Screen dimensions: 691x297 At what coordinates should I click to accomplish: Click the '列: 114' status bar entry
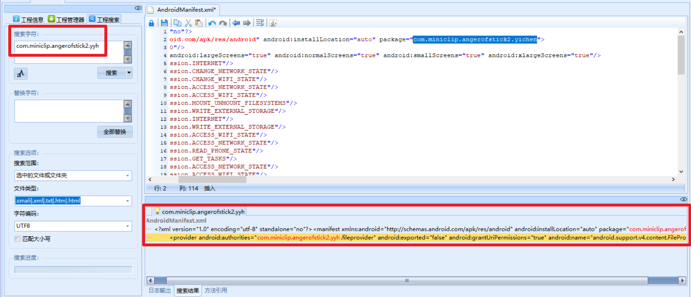[x=189, y=189]
